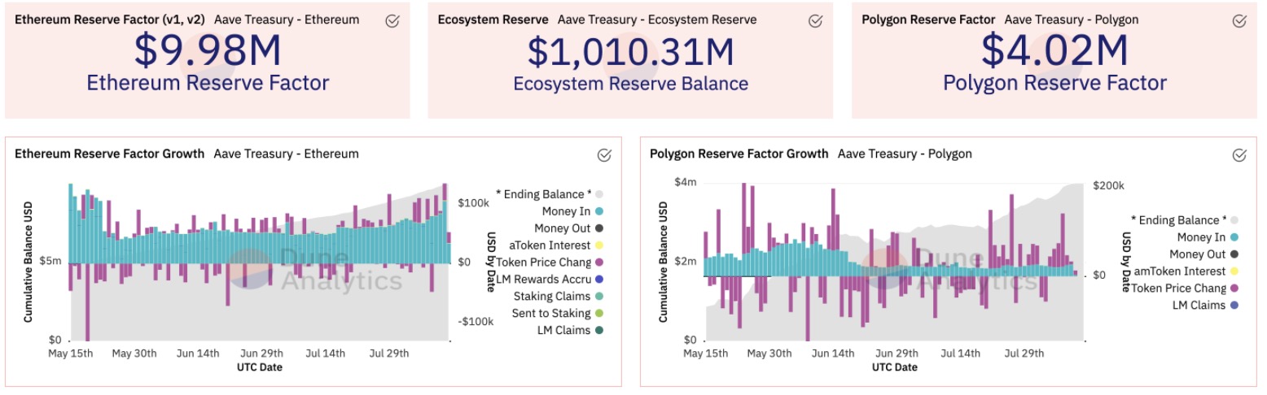Click Ethereum Reserve Factor caption under $9.98M
Viewport: 1267px width, 395px height.
coord(208,82)
